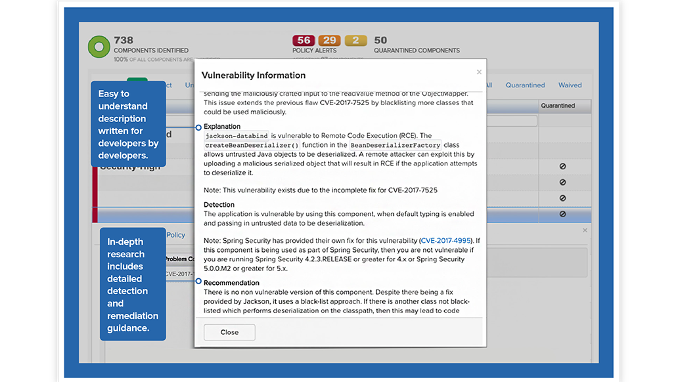Screen dimensions: 680x382
Task: Switch to the Quarantined tab
Action: (525, 85)
